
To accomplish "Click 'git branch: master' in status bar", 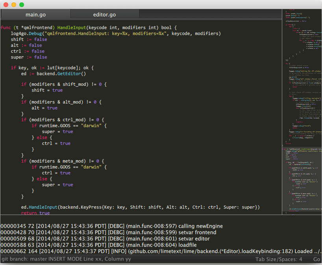I will [x=24, y=259].
